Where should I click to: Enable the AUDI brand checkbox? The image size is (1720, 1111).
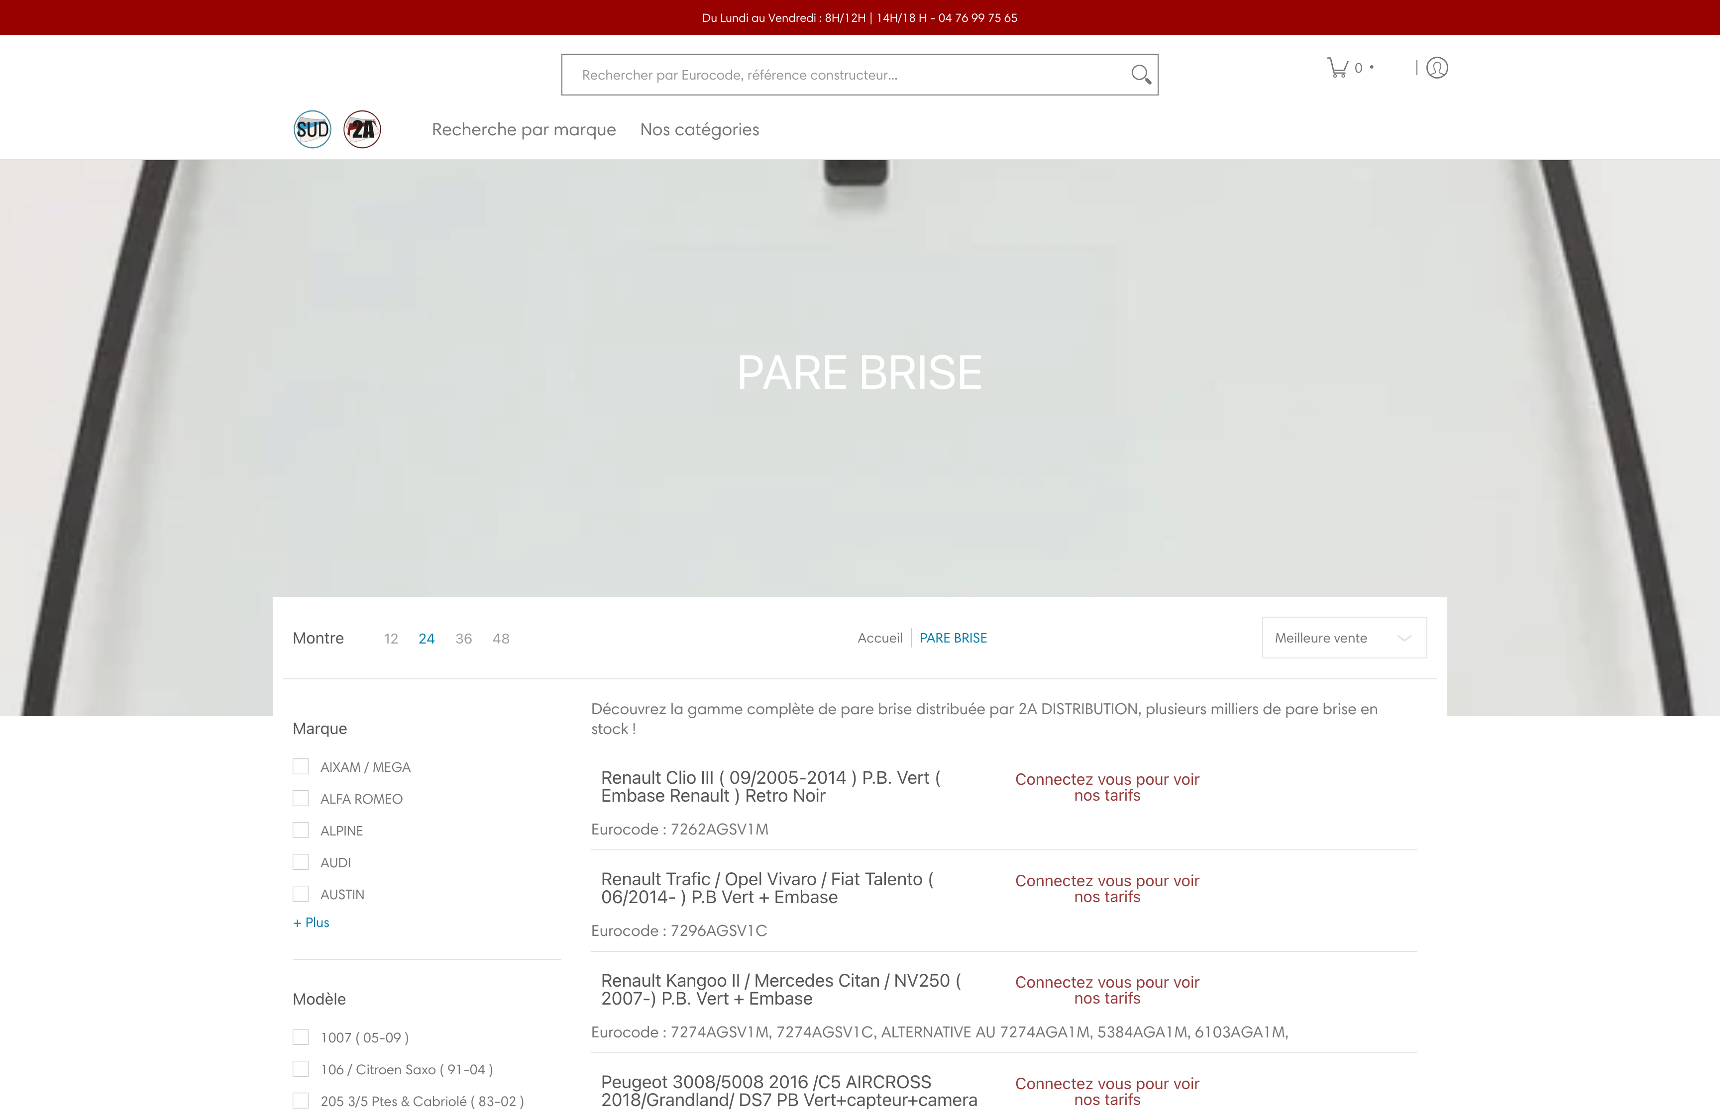pos(300,861)
